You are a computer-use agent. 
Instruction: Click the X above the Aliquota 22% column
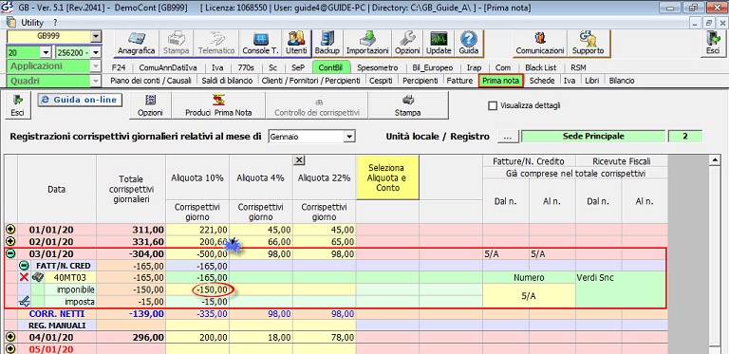point(300,160)
